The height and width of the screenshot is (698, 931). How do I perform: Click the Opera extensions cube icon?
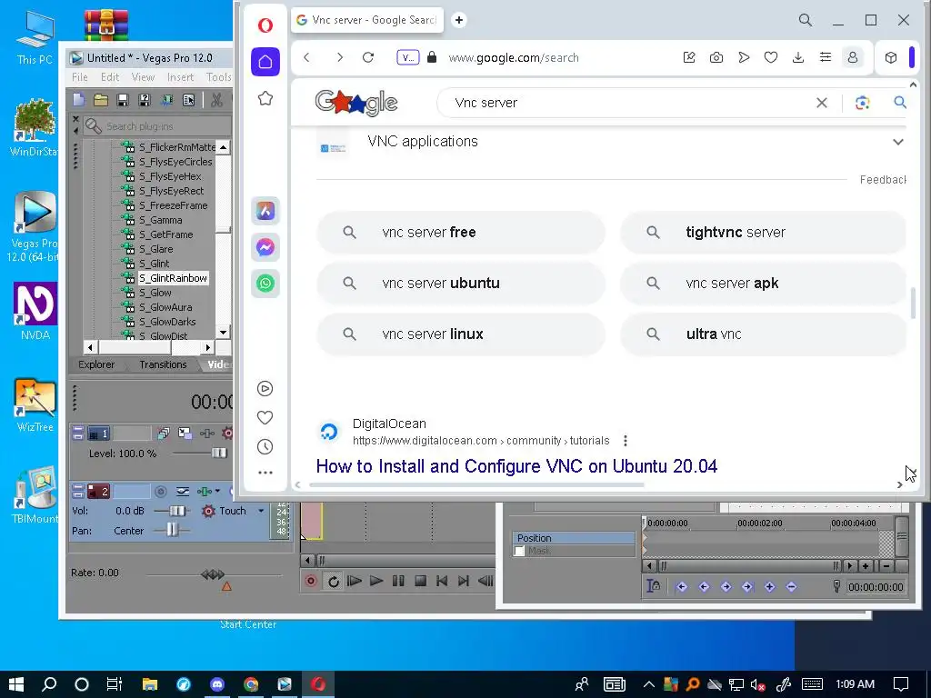[891, 57]
